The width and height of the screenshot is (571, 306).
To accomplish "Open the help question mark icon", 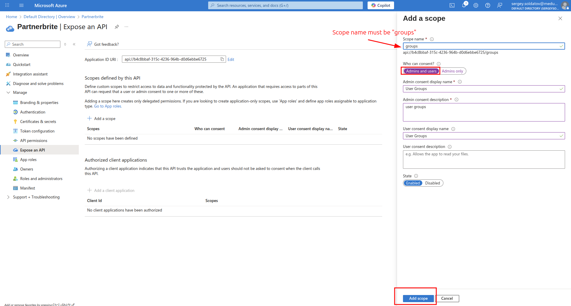I will [488, 5].
